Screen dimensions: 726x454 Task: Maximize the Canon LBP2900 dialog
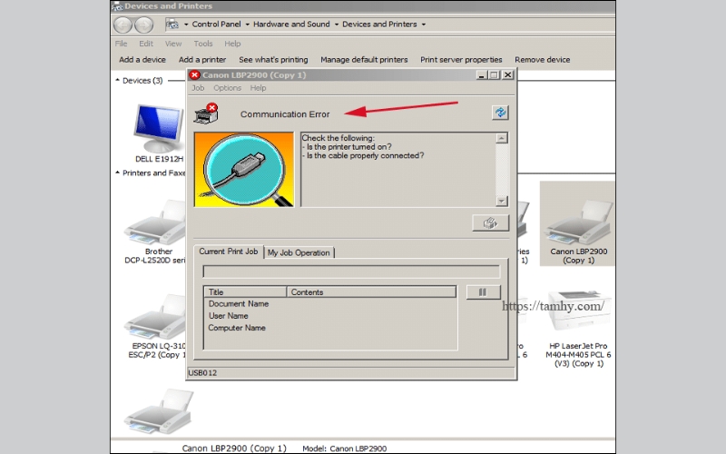click(x=494, y=75)
